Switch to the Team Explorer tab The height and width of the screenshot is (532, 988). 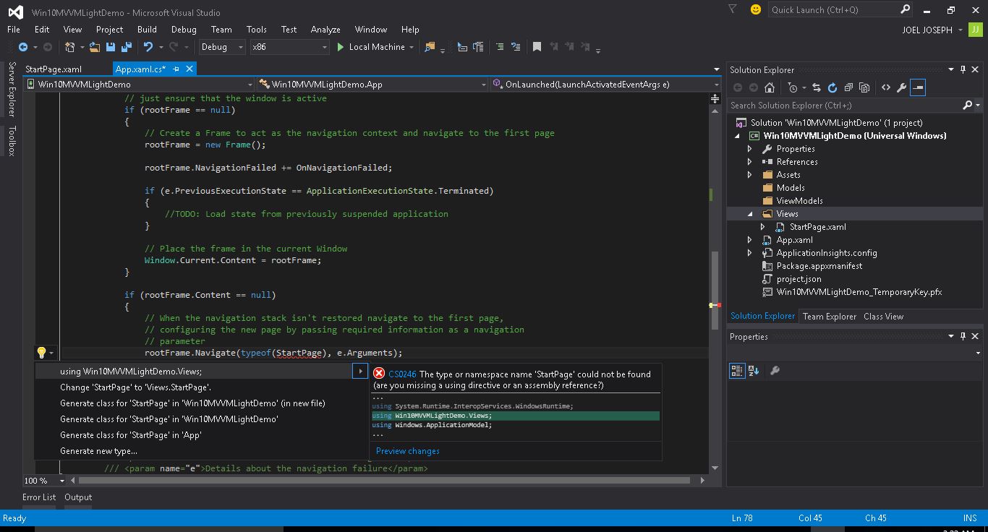[x=830, y=317]
